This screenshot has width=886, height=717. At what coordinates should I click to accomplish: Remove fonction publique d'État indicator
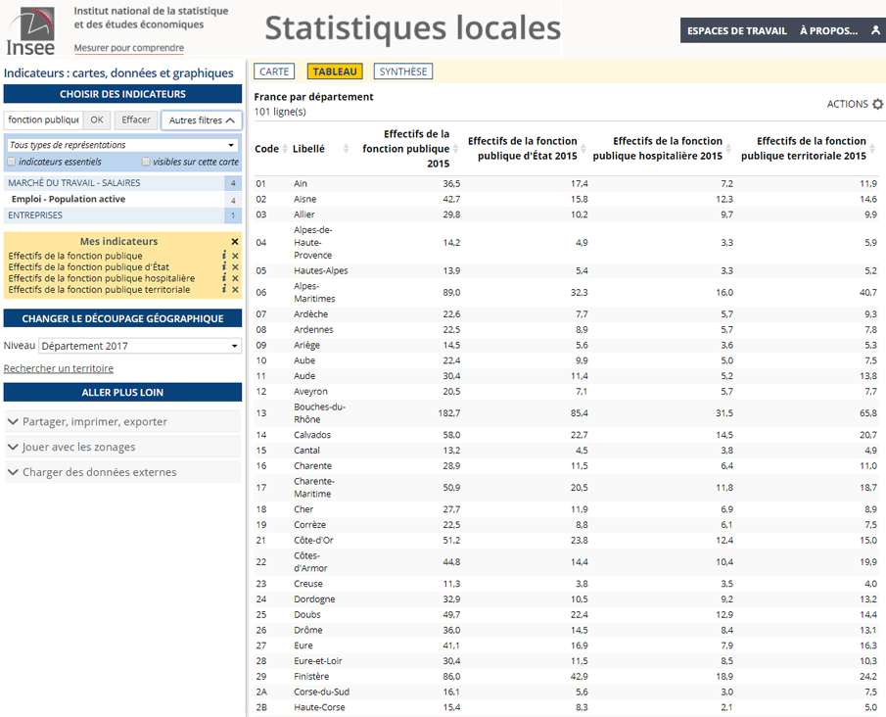click(x=235, y=266)
